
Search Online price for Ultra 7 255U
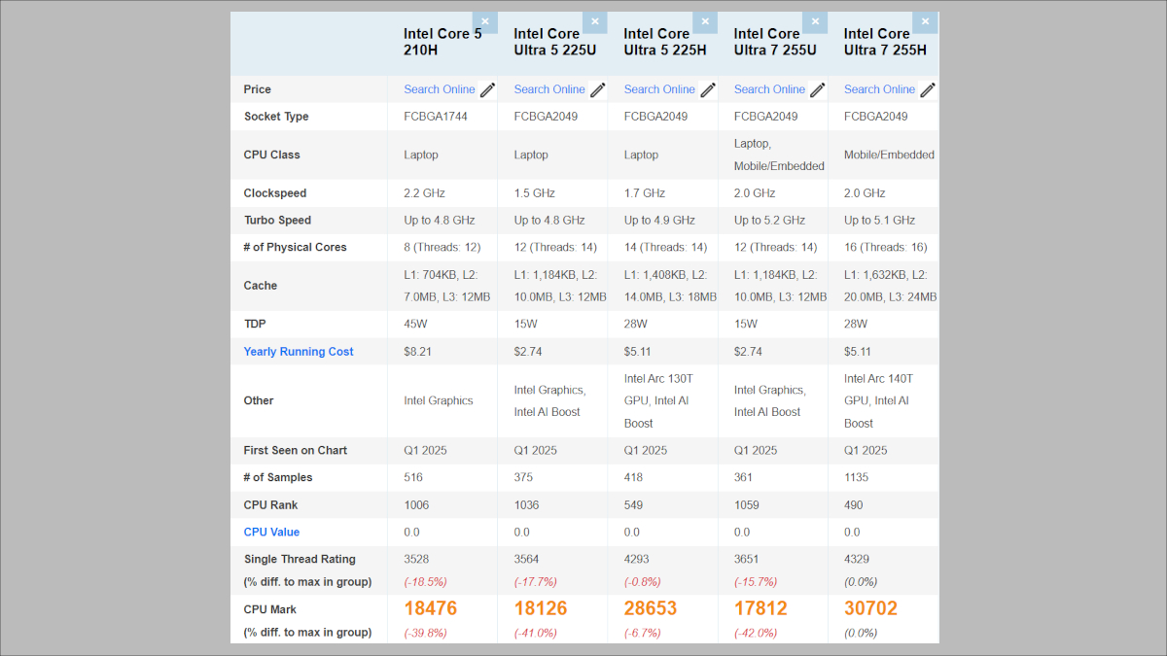769,89
